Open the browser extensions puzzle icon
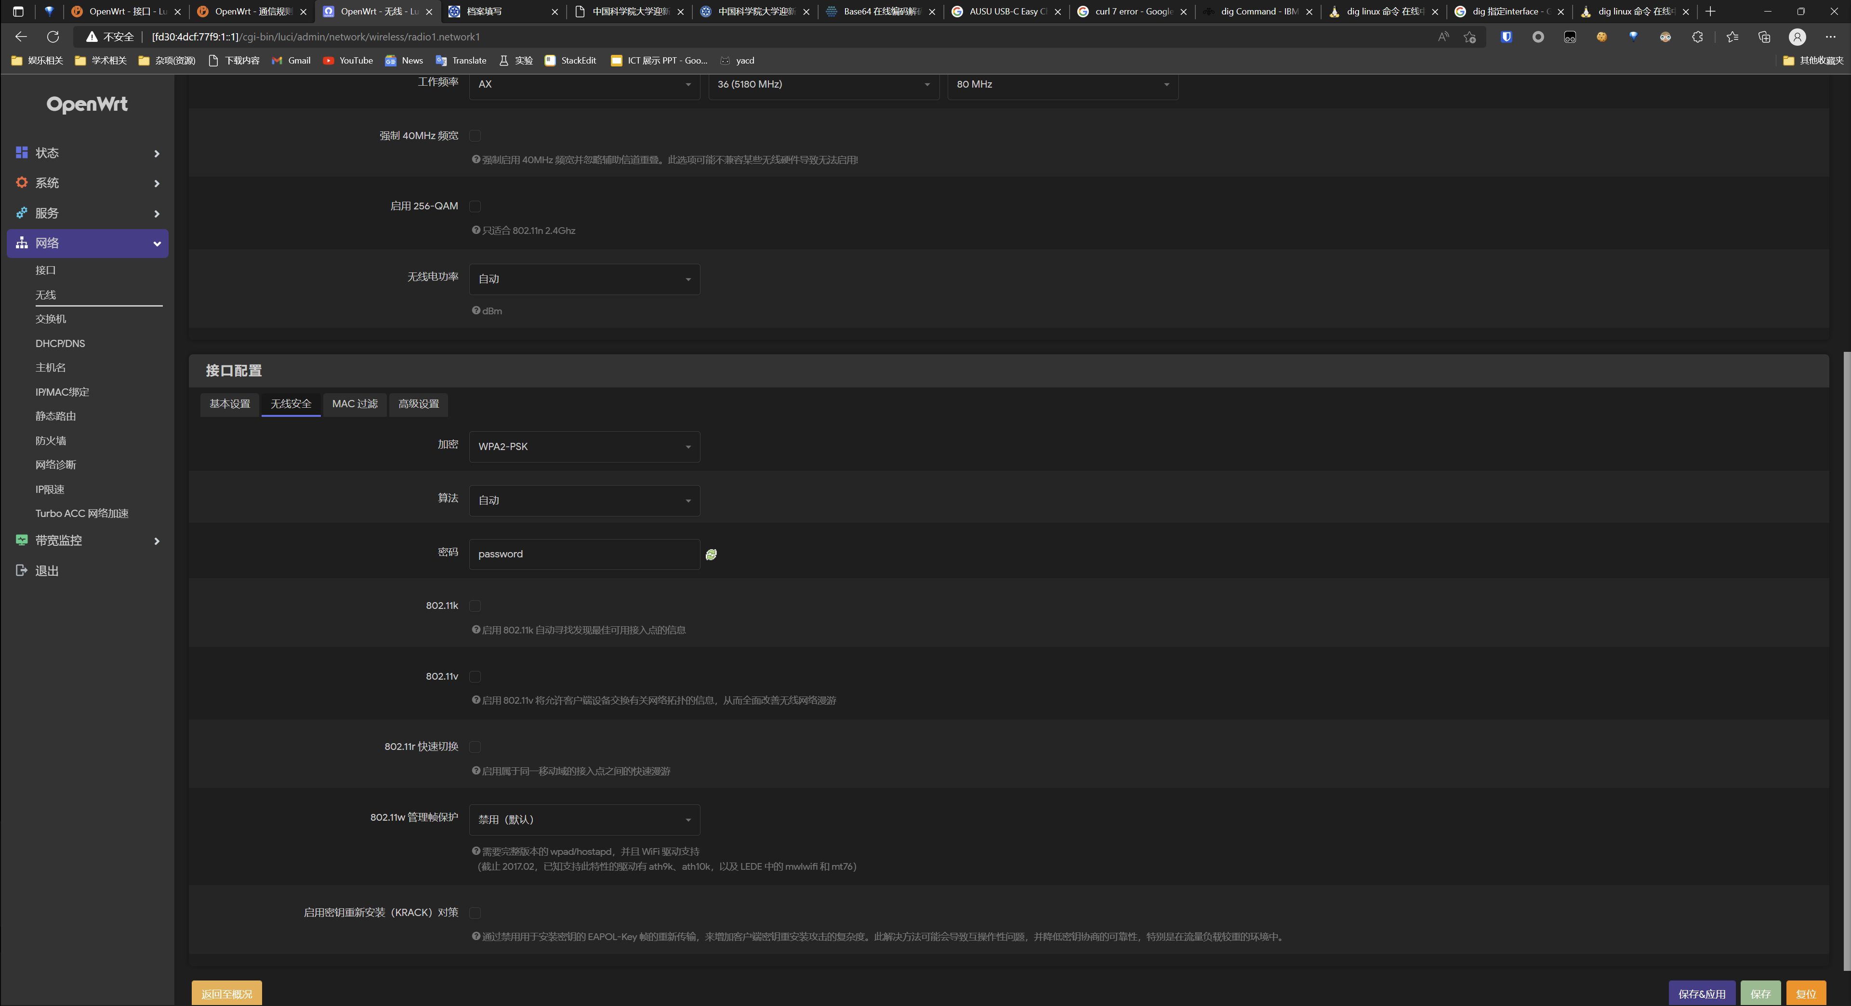The height and width of the screenshot is (1006, 1851). pos(1697,37)
